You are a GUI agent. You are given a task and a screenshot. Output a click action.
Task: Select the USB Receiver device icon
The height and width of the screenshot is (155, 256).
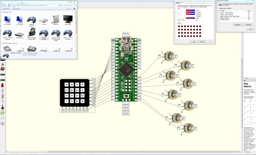20,35
